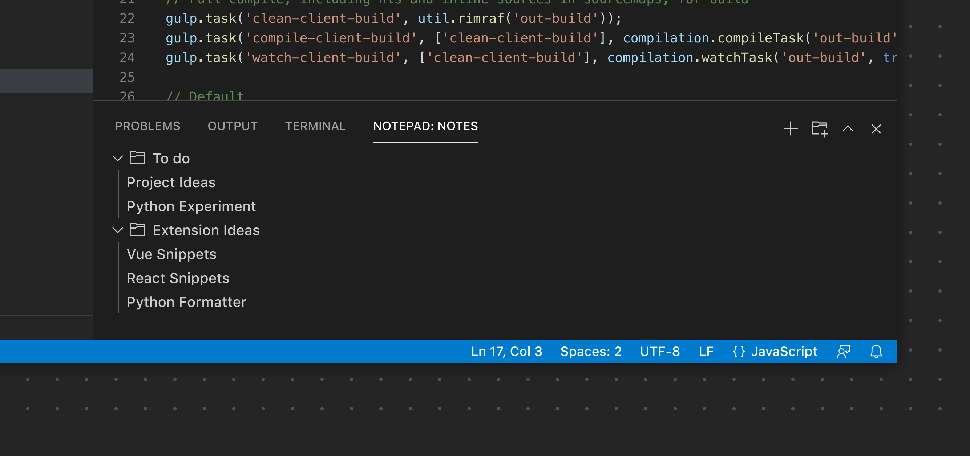Open the TERMINAL tab
Viewport: 970px width, 456px height.
[315, 126]
